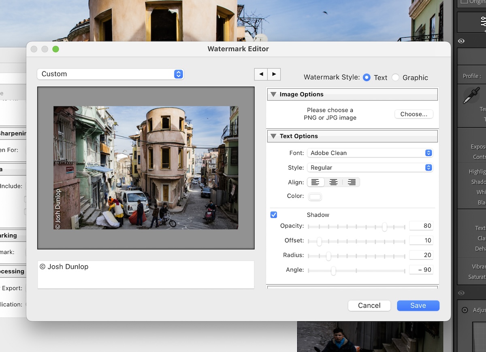The height and width of the screenshot is (352, 486).
Task: Click the Choose button for PNG or JPG image
Action: (414, 114)
